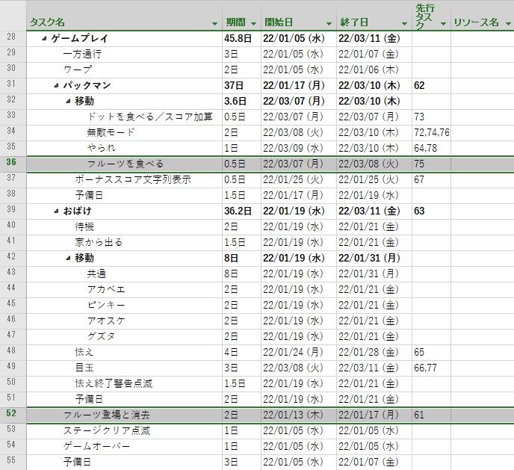Open the リソース名 column filter dropdown

tap(509, 24)
